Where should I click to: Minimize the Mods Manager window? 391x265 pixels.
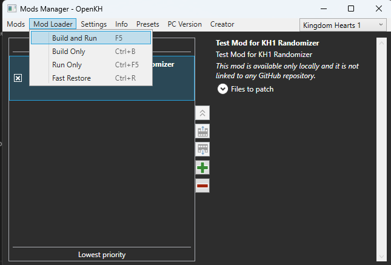[x=324, y=8]
